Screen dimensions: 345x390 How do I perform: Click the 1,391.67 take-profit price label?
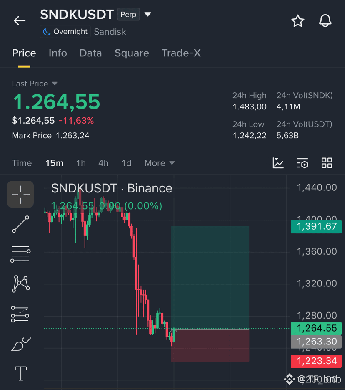point(316,226)
